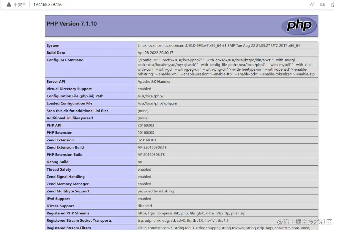Click the Thread Safety label
The image size is (339, 232).
(x=59, y=169)
